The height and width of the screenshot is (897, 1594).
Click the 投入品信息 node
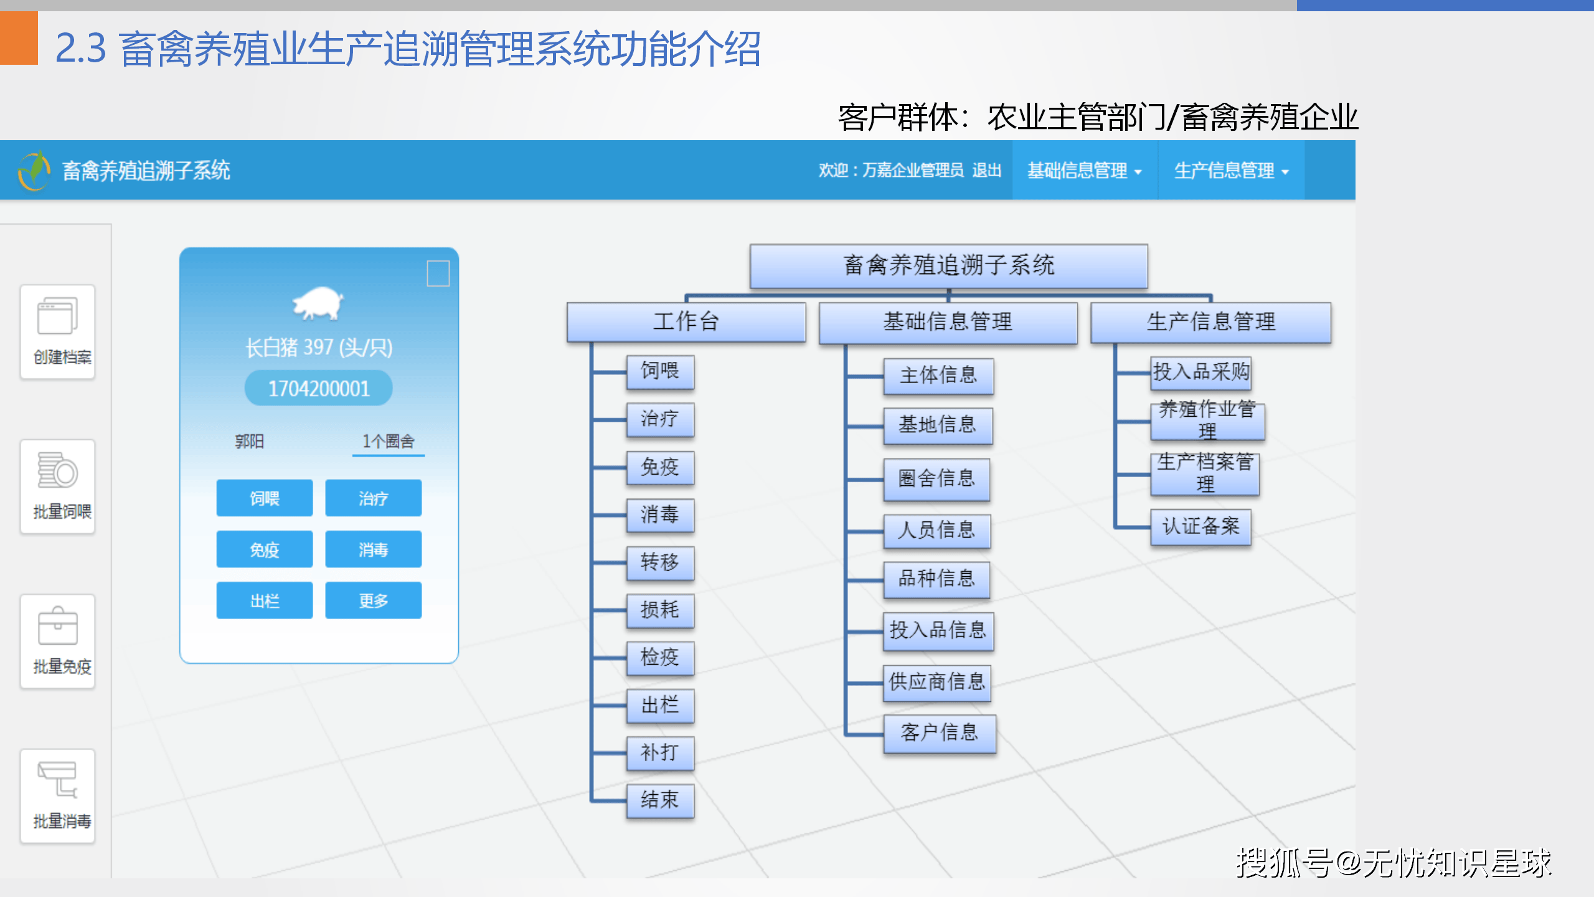coord(938,631)
